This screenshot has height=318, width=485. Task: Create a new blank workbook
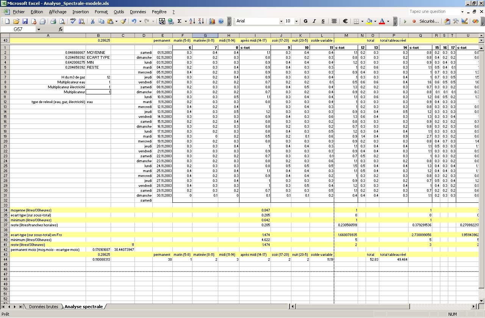pos(7,22)
